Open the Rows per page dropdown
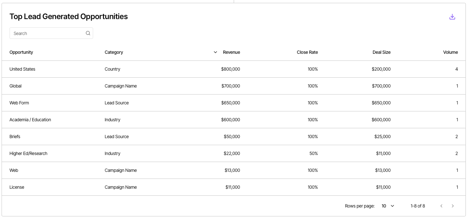 coord(388,206)
